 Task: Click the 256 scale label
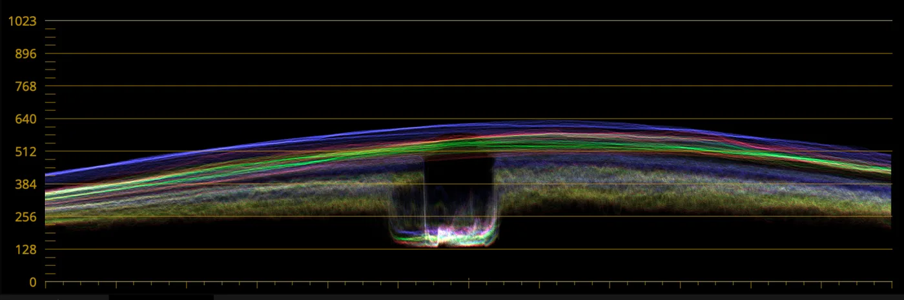(x=25, y=217)
